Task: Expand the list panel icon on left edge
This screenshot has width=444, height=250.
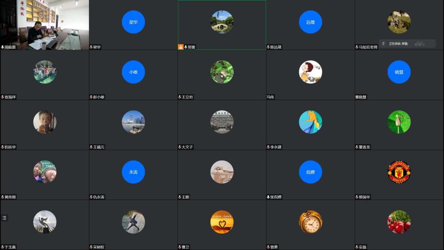Action: pyautogui.click(x=4, y=218)
